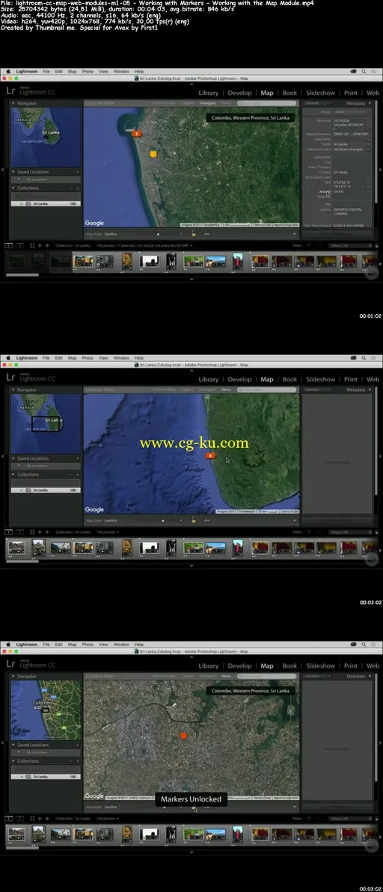Image resolution: width=383 pixels, height=892 pixels.
Task: Select yellow map marker in 00:01:02 frame
Action: coord(153,154)
